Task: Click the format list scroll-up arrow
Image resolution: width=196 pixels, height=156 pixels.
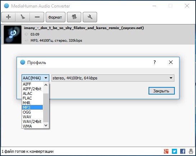Action: pyautogui.click(x=46, y=85)
